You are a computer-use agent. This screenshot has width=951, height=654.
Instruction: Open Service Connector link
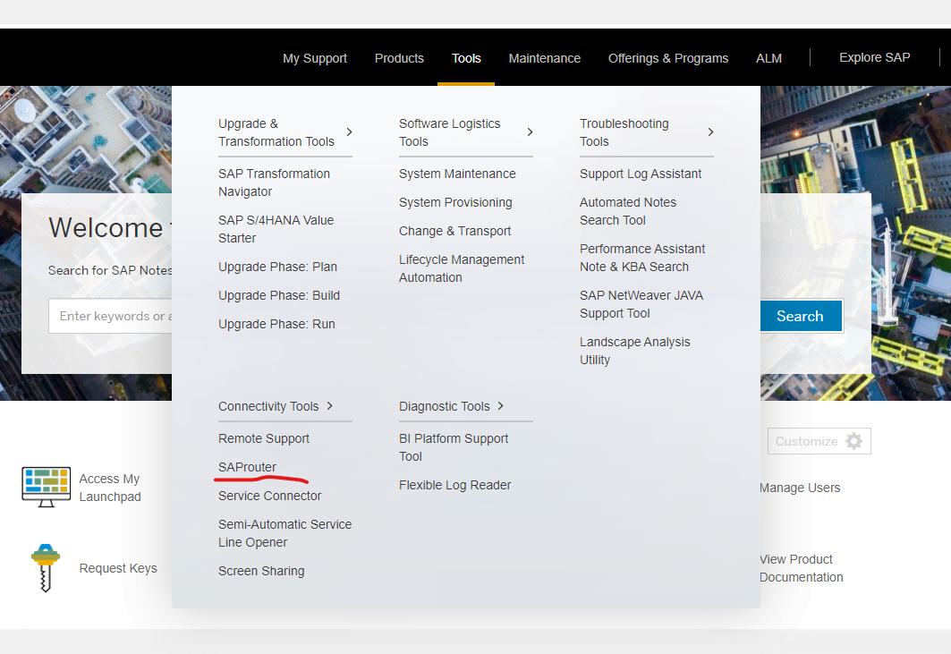(x=269, y=496)
